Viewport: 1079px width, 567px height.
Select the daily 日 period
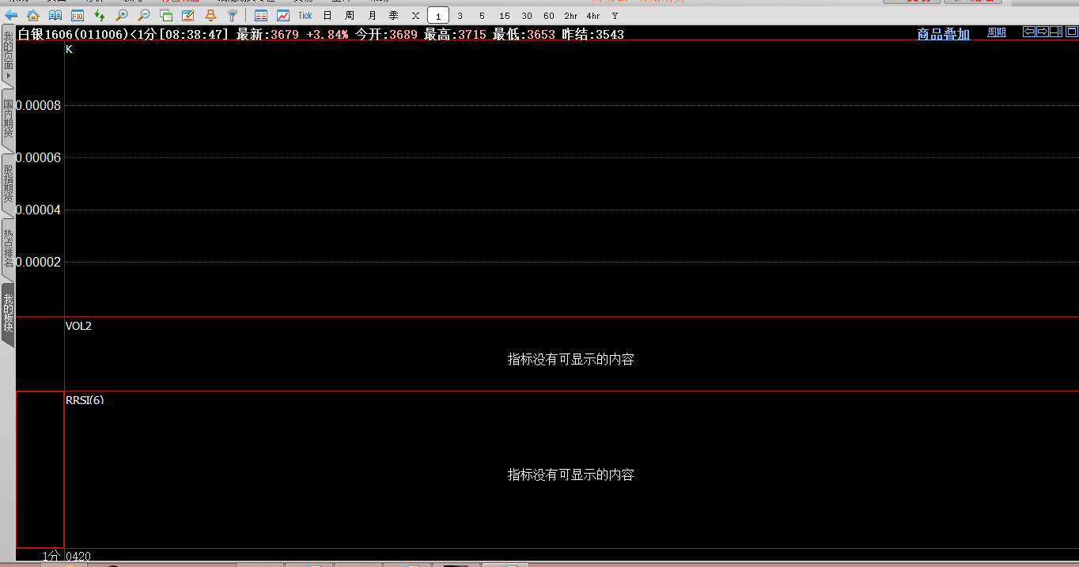pos(327,16)
